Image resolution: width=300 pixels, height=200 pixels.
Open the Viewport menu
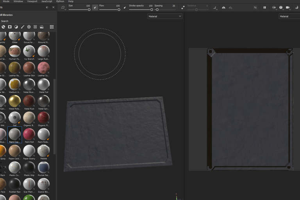click(32, 2)
